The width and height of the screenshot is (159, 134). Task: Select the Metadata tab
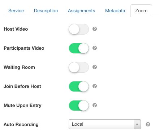pos(115,11)
